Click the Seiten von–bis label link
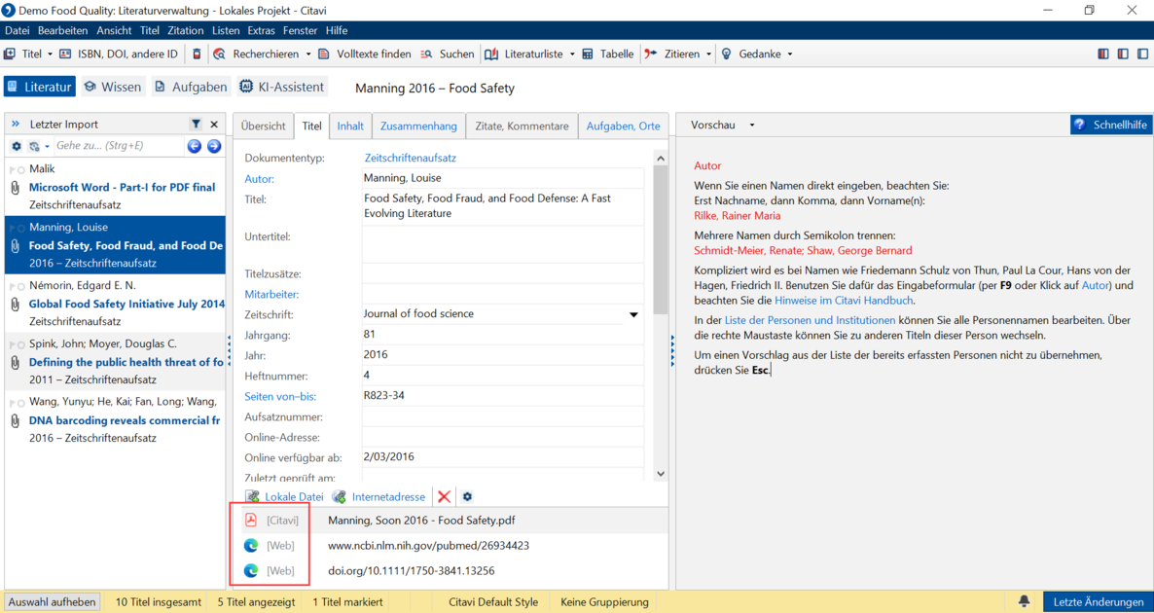 click(279, 397)
